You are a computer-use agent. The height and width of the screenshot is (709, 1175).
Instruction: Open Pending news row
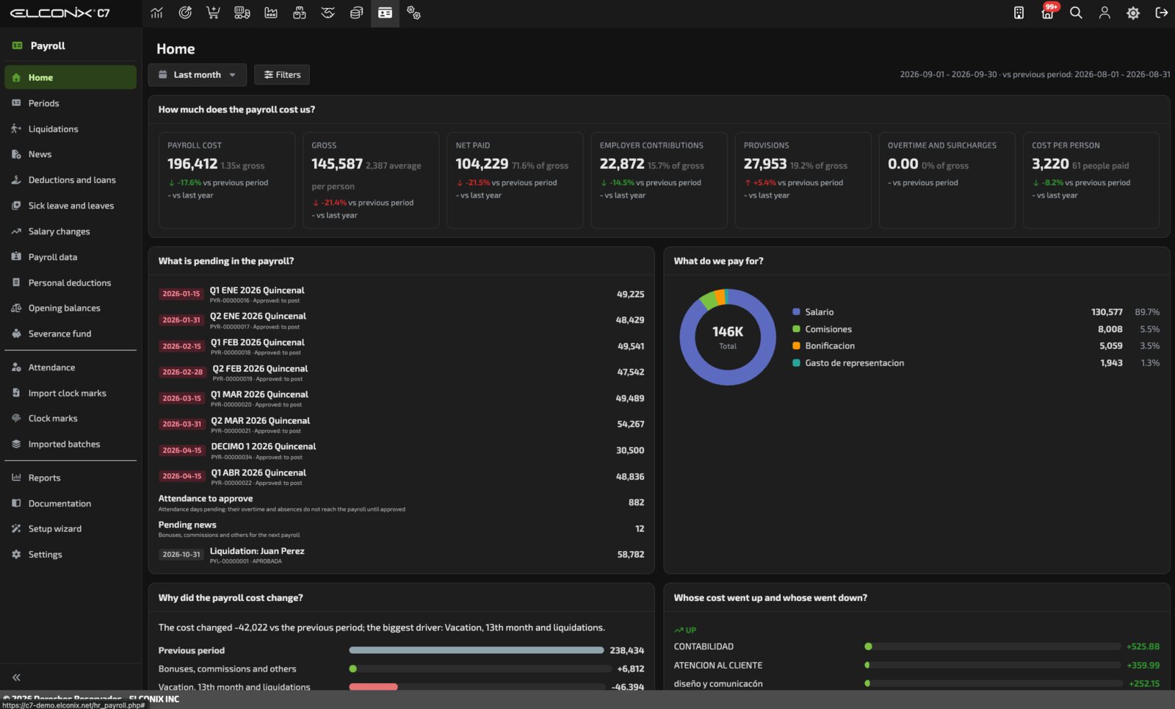pyautogui.click(x=401, y=528)
